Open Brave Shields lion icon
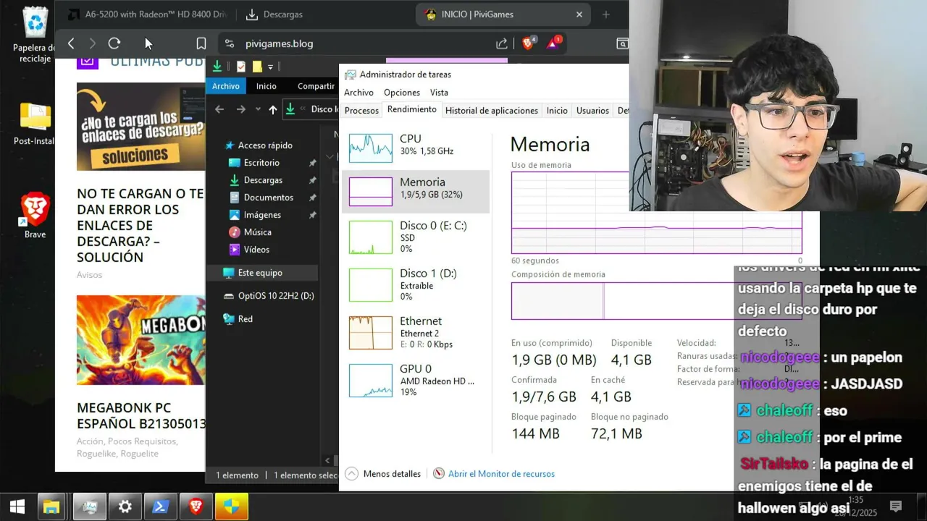The width and height of the screenshot is (927, 521). pos(529,43)
